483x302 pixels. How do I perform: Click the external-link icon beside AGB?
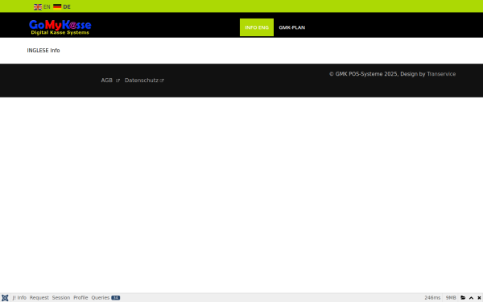118,81
